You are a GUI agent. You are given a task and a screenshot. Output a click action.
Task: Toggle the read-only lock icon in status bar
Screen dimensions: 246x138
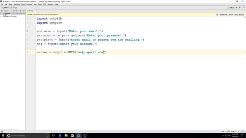[x=238, y=131]
